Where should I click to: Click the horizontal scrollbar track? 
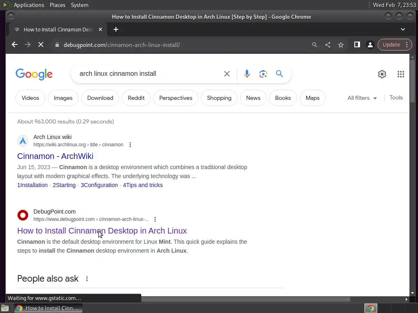(x=245, y=299)
